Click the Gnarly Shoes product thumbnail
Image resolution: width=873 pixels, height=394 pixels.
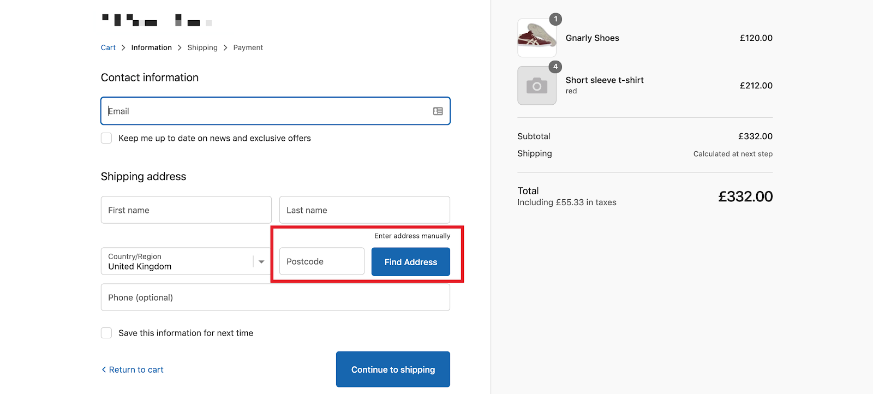coord(537,38)
